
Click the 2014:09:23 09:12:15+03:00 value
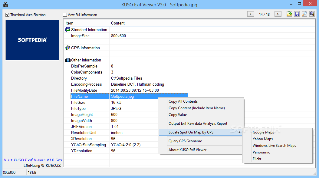point(135,90)
